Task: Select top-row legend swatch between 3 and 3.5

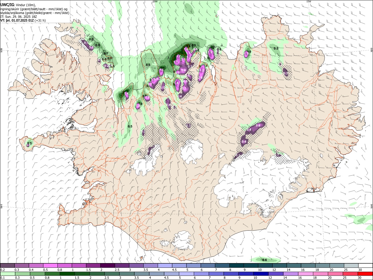Action: [x=136, y=266]
